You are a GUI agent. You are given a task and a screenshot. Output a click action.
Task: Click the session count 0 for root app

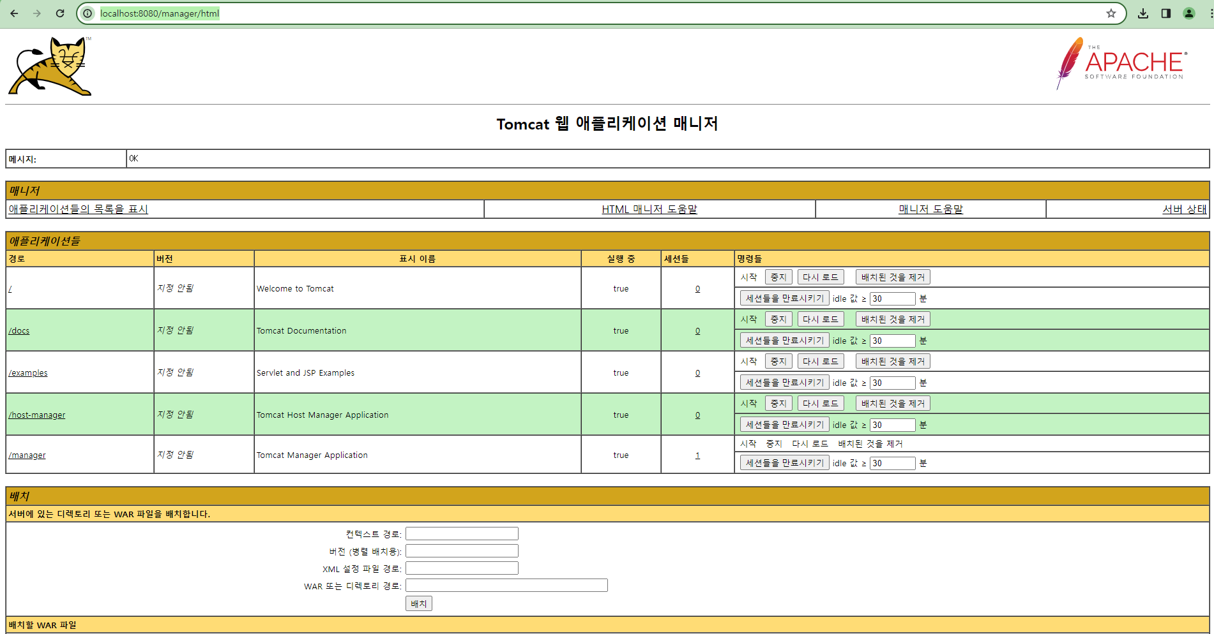697,289
